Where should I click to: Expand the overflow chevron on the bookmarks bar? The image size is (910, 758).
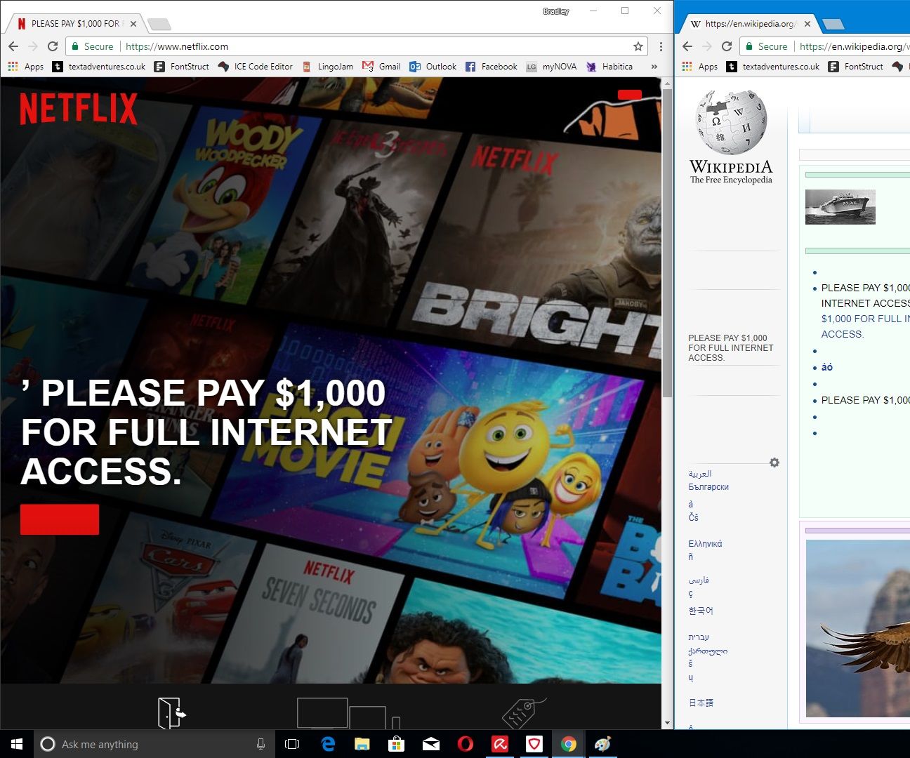(654, 66)
